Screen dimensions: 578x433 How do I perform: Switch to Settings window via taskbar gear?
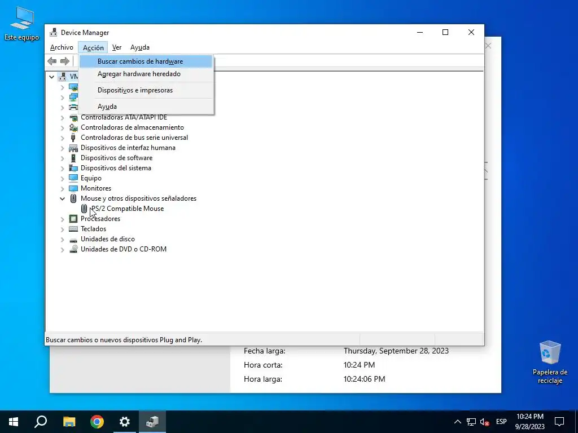[x=125, y=422]
